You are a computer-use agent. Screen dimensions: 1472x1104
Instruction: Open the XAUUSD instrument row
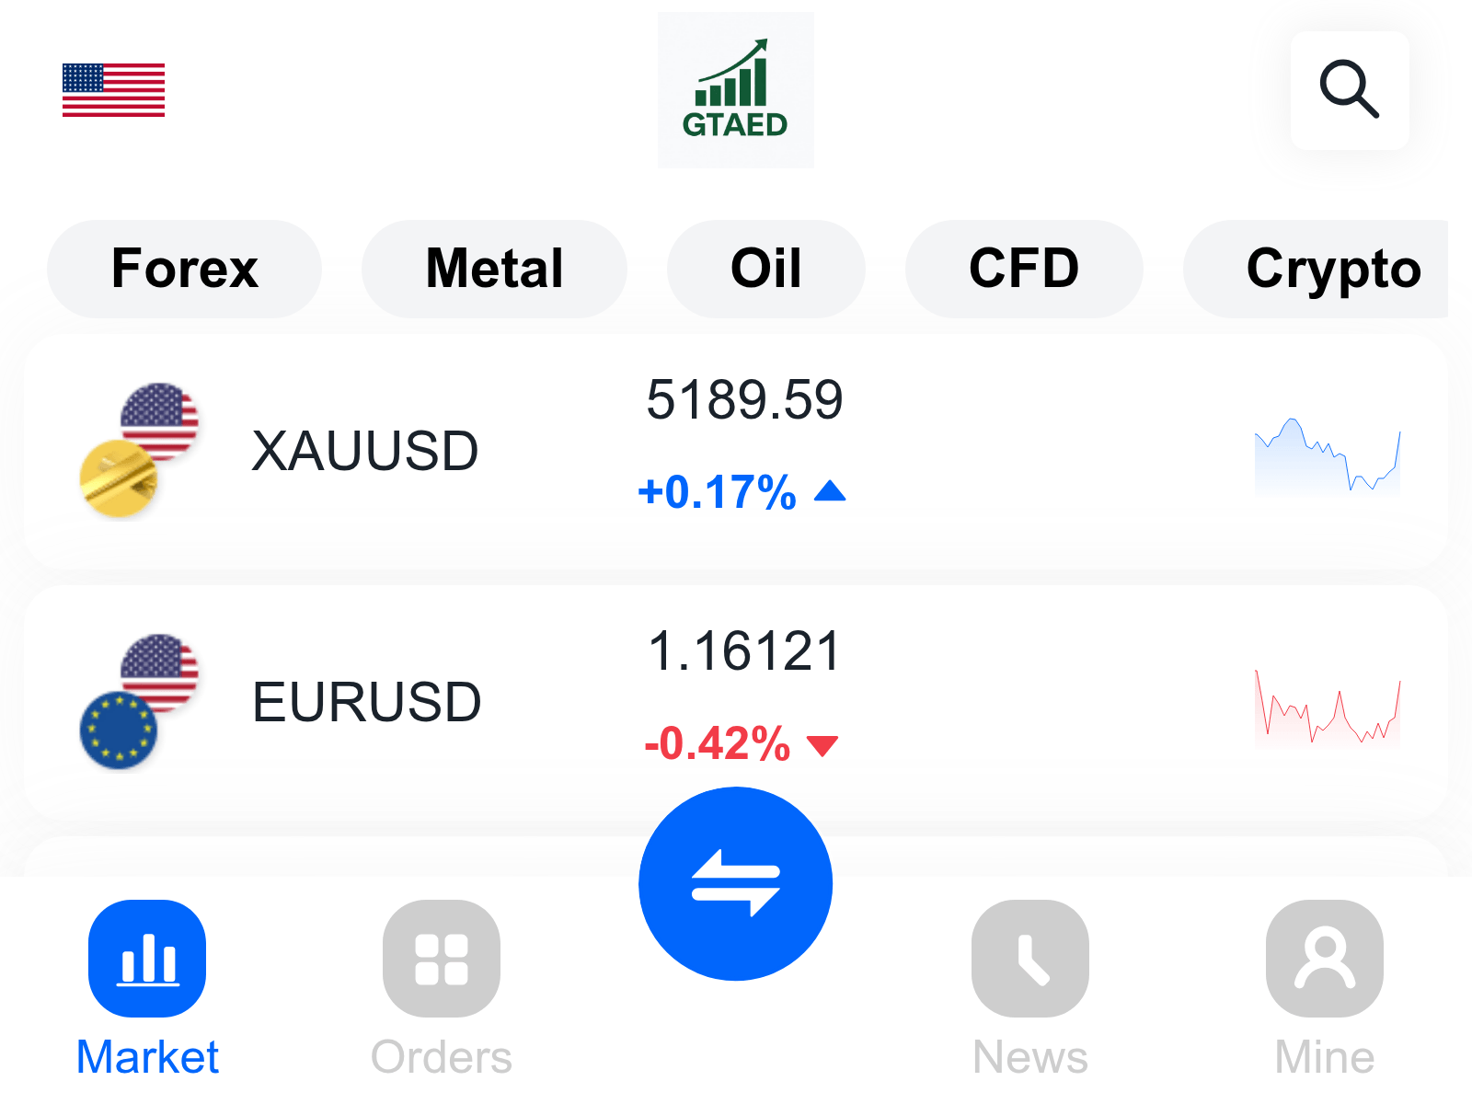pos(736,451)
